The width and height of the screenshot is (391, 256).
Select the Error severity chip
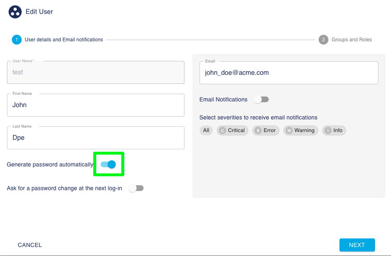(265, 130)
